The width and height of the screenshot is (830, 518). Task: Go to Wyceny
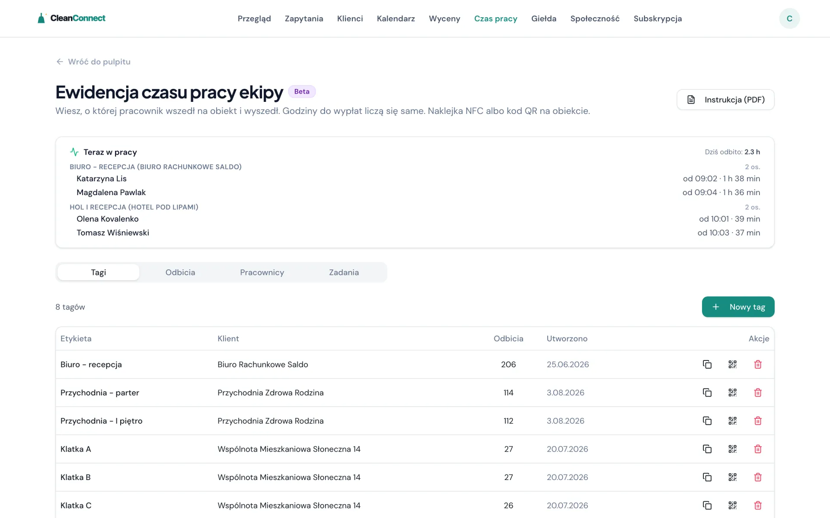(444, 19)
